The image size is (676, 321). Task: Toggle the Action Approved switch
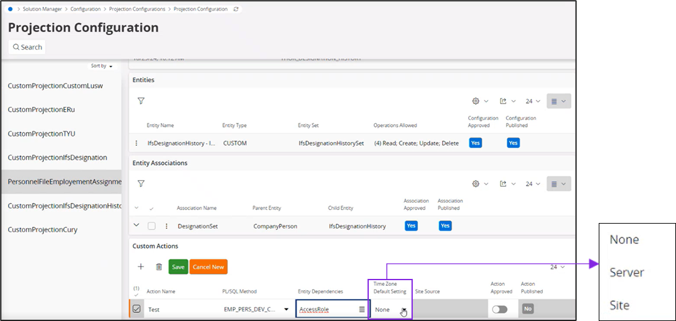click(x=499, y=309)
